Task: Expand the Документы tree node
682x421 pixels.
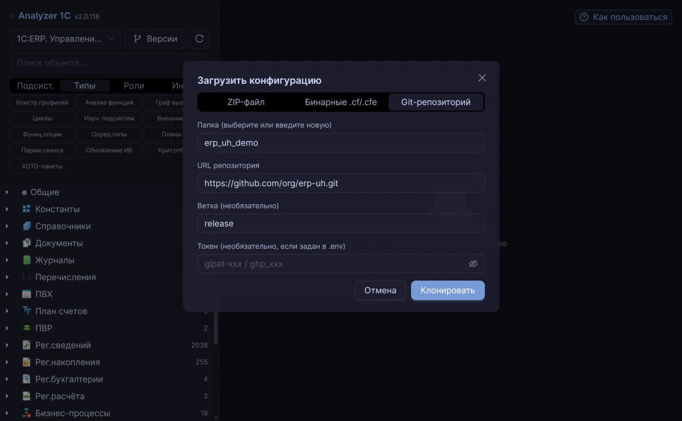Action: click(7, 243)
